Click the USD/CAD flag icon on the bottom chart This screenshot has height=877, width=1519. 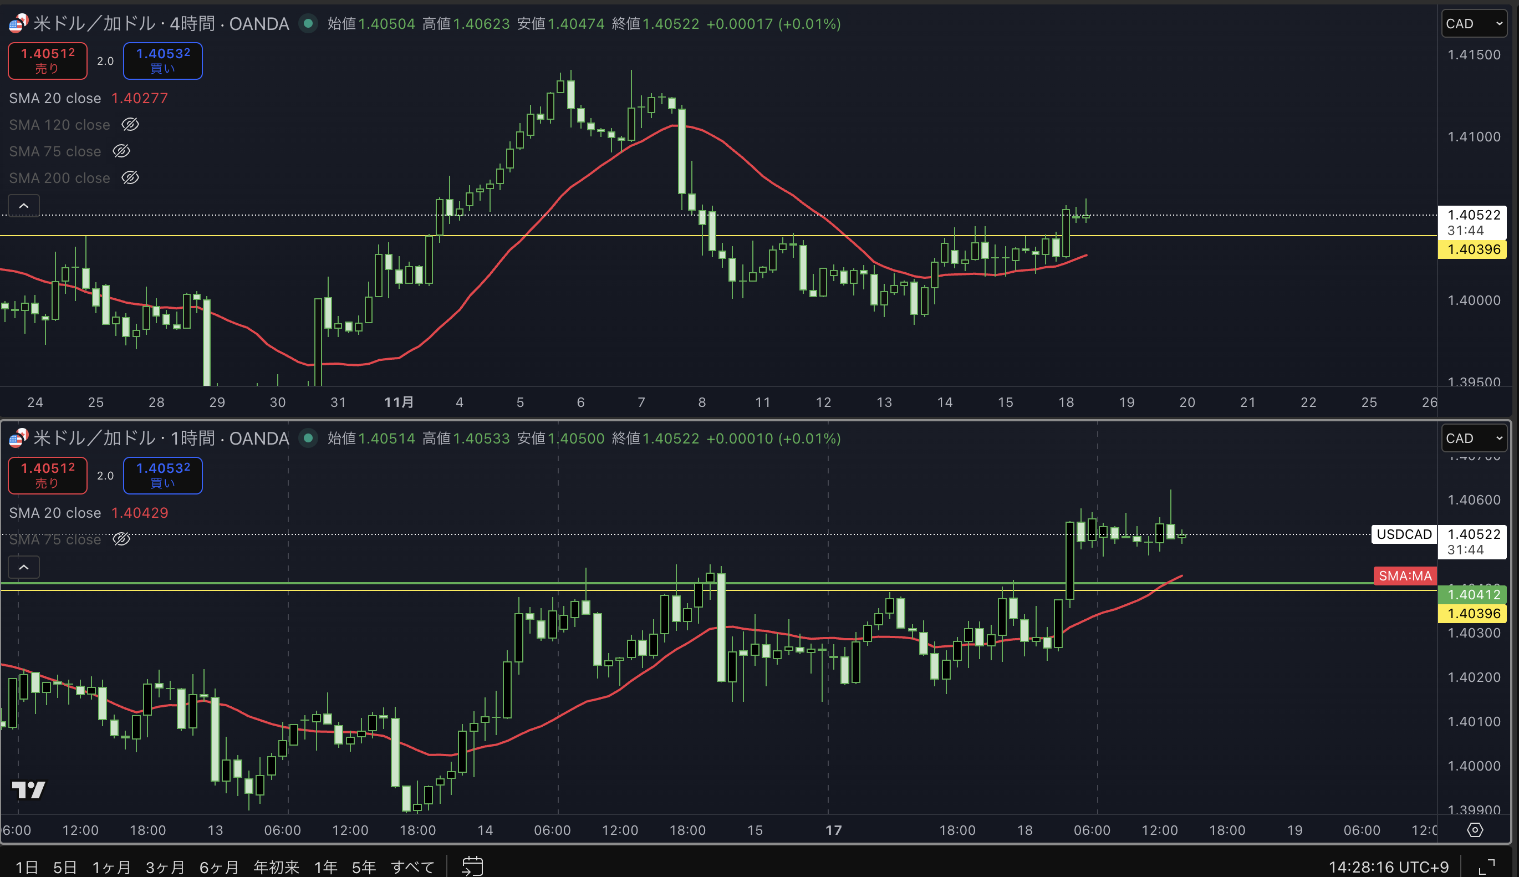tap(18, 438)
